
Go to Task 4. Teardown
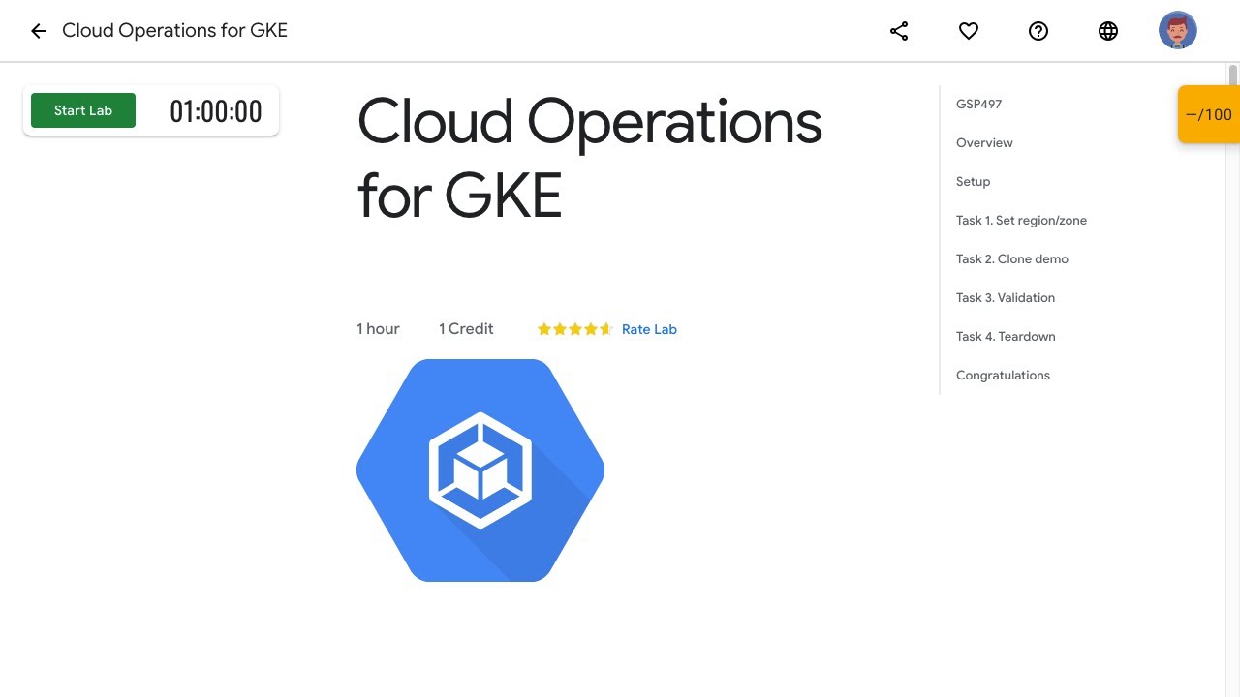pos(1006,337)
